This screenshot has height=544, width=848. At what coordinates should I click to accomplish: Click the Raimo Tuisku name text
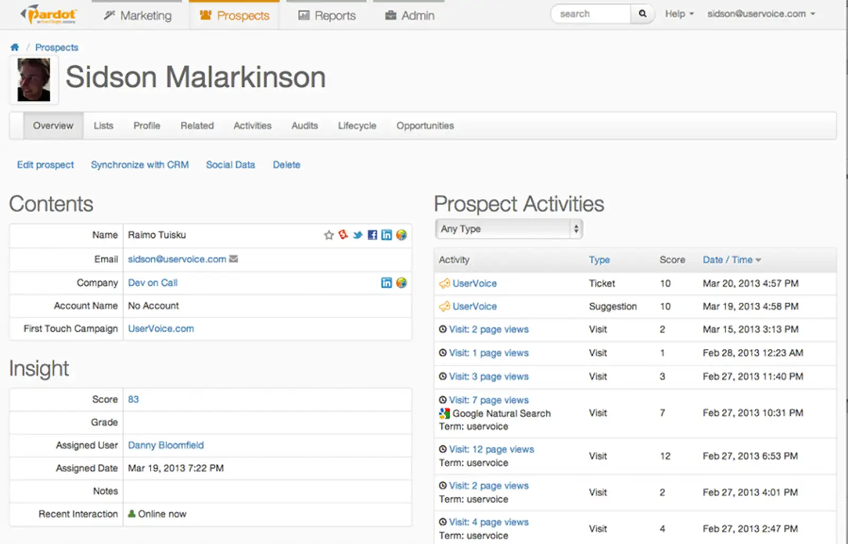[x=157, y=235]
